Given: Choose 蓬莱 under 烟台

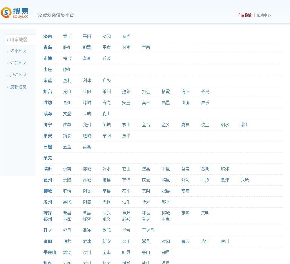Looking at the screenshot, I should 126,92.
